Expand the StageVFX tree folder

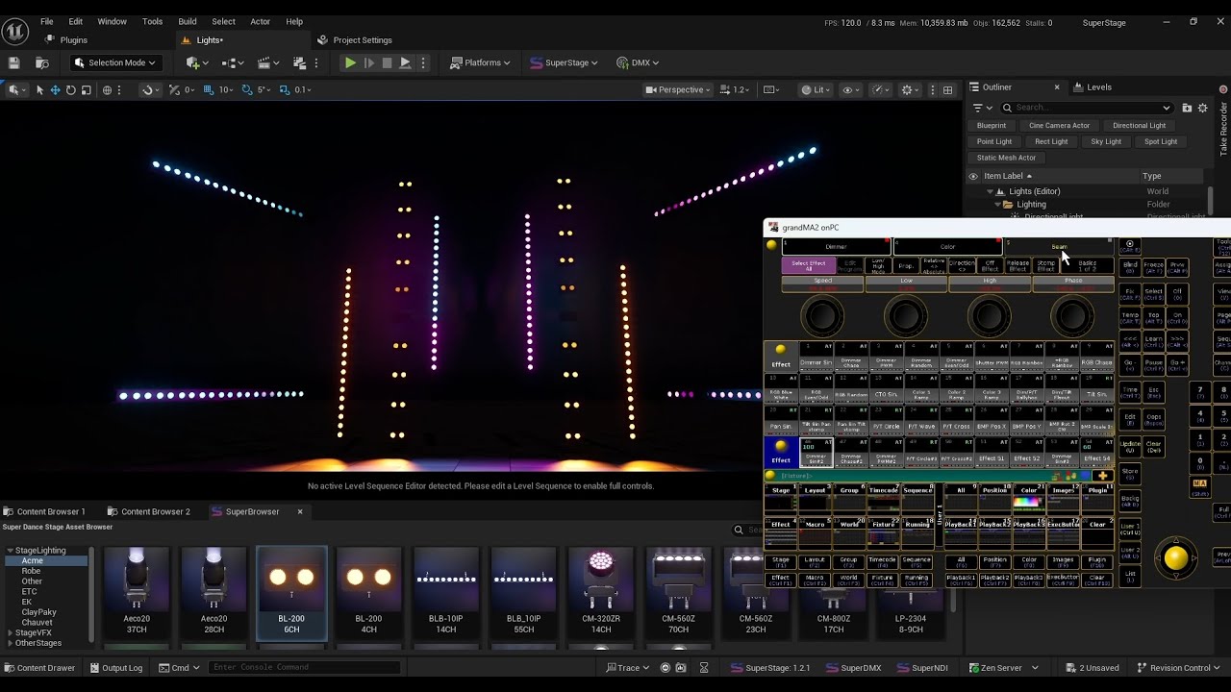(x=10, y=632)
